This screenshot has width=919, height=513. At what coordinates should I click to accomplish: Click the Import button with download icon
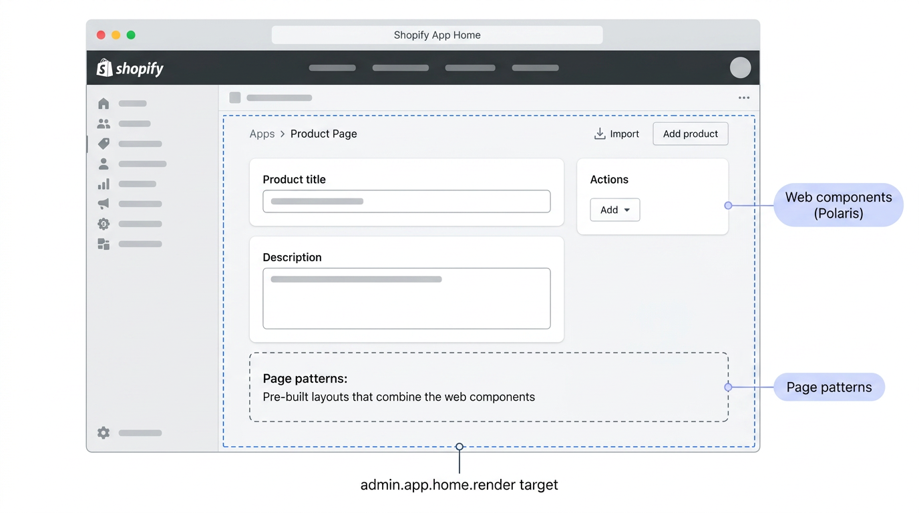click(x=616, y=134)
